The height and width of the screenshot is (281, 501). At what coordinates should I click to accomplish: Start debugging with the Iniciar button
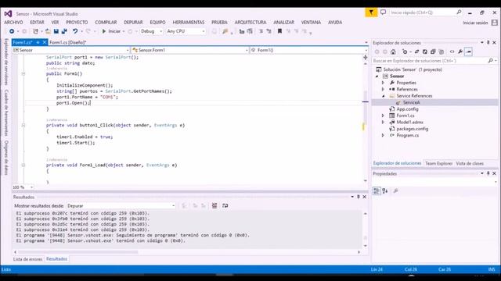coord(111,31)
